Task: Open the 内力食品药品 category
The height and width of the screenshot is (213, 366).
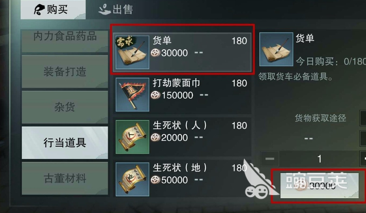Action: coord(65,41)
